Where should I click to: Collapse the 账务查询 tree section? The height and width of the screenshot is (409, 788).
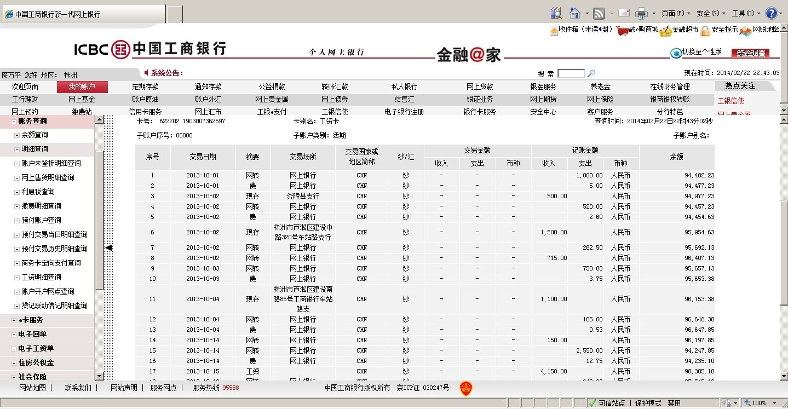[14, 122]
